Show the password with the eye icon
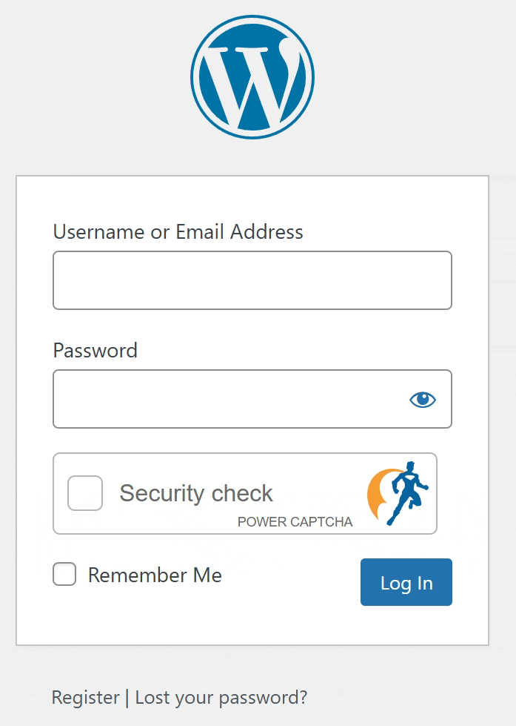 pyautogui.click(x=423, y=400)
